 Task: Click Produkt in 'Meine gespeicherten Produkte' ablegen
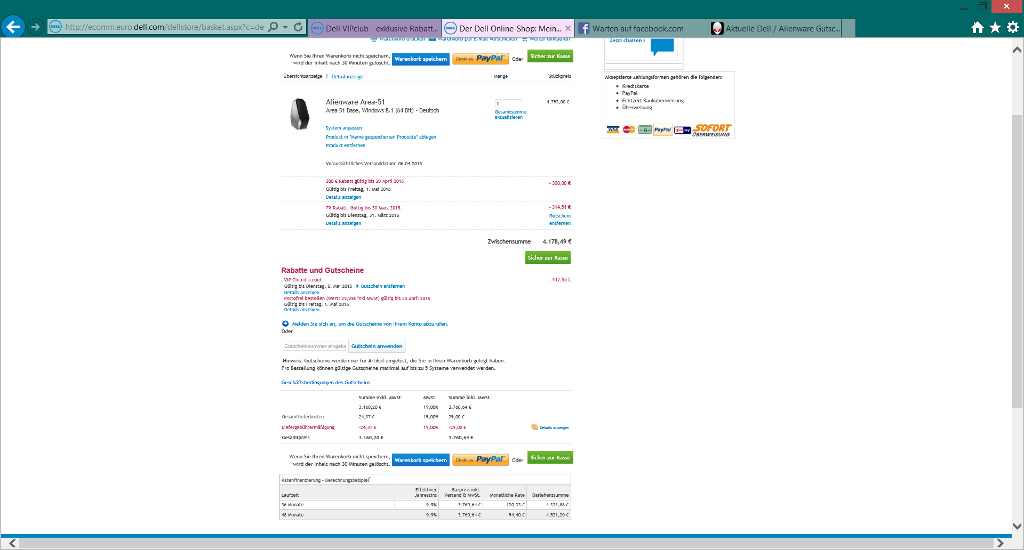[x=381, y=137]
